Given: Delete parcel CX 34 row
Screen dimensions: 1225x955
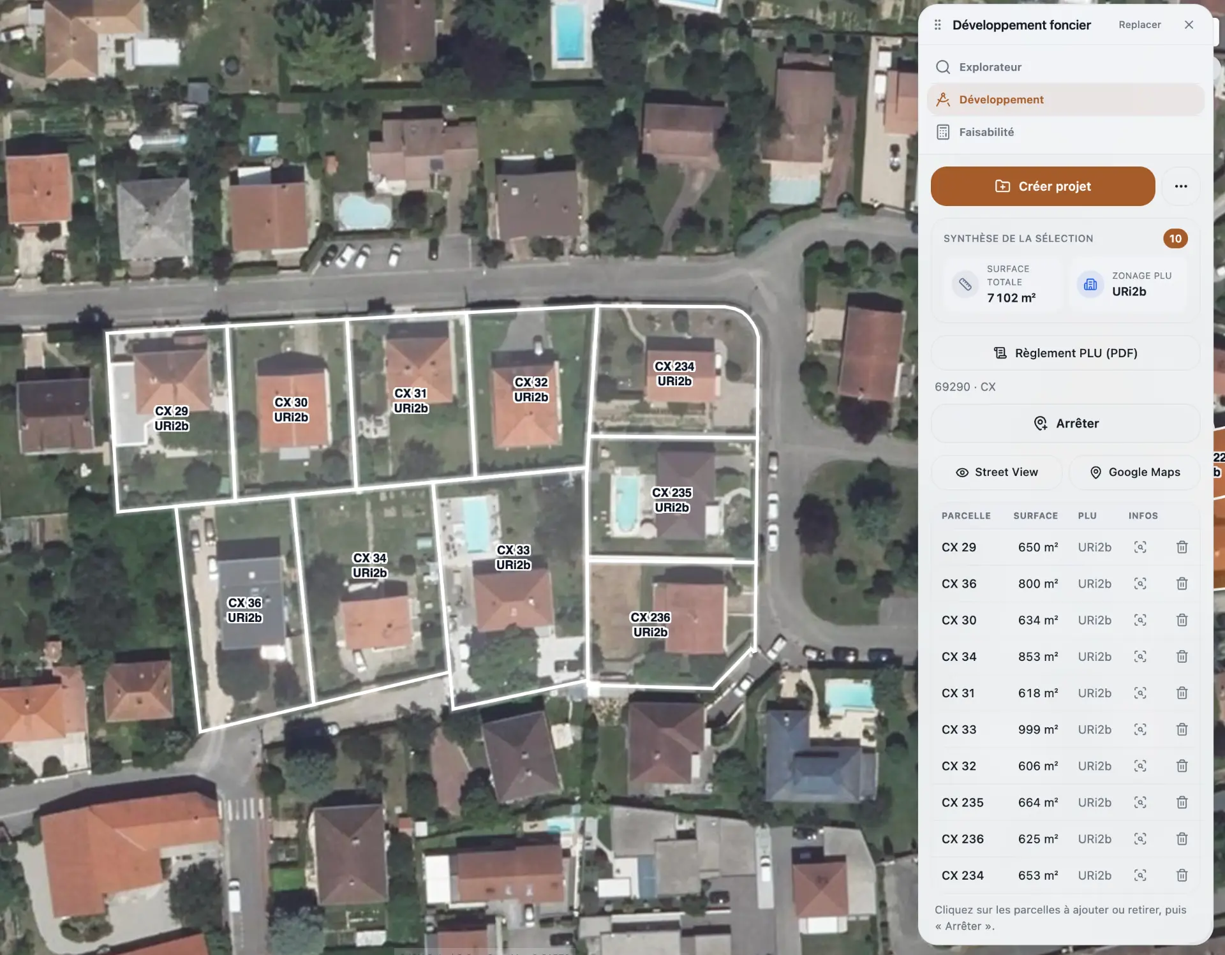Looking at the screenshot, I should [x=1182, y=656].
